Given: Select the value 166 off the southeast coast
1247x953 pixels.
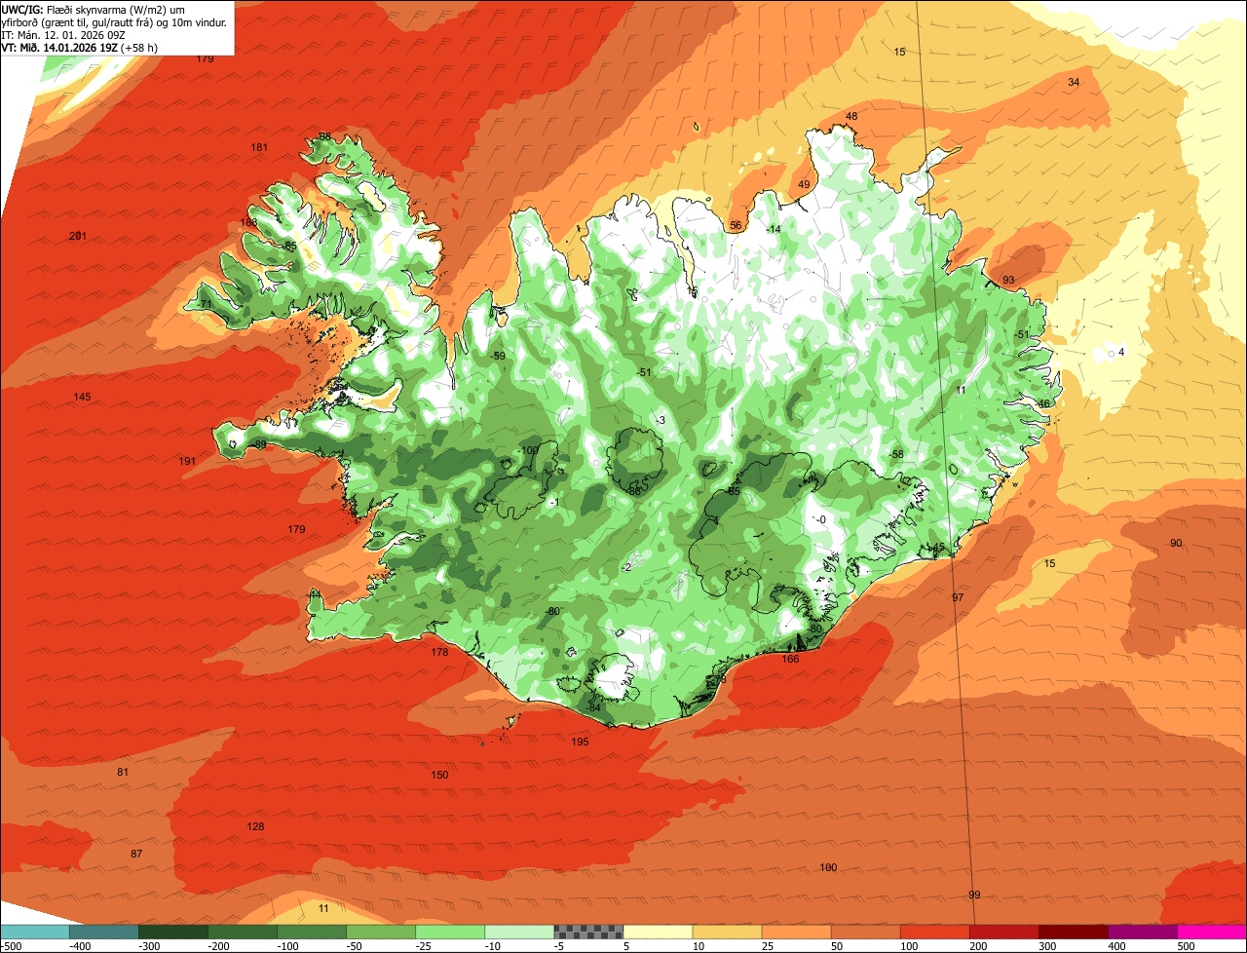Looking at the screenshot, I should [x=791, y=659].
